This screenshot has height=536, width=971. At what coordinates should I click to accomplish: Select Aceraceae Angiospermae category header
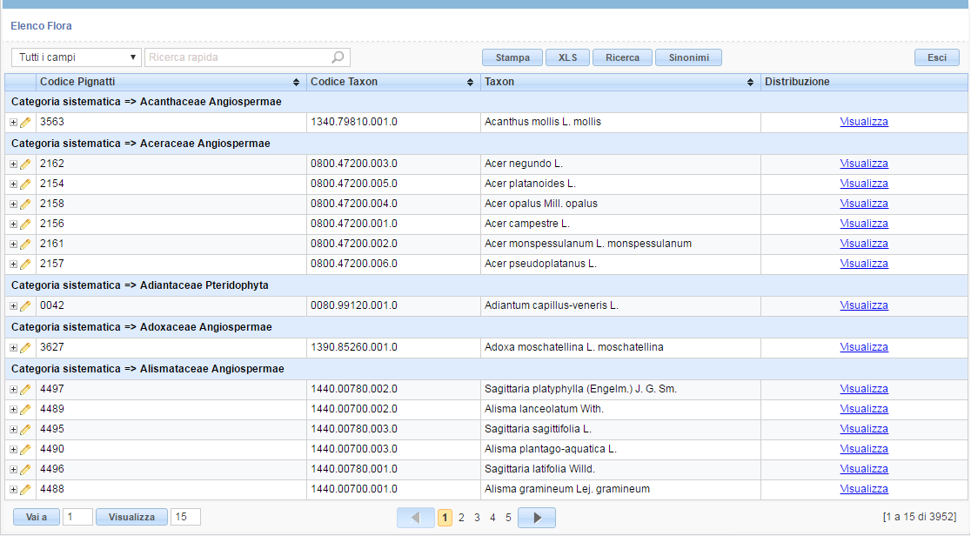click(x=486, y=144)
